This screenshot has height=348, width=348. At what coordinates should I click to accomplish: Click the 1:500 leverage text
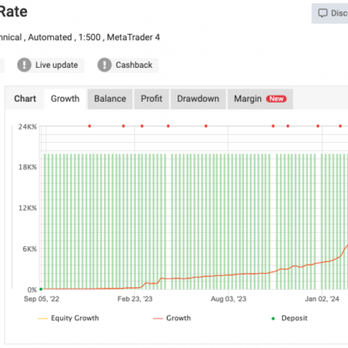tap(90, 37)
